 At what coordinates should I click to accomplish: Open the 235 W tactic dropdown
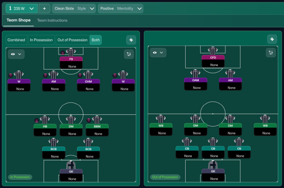pos(21,8)
